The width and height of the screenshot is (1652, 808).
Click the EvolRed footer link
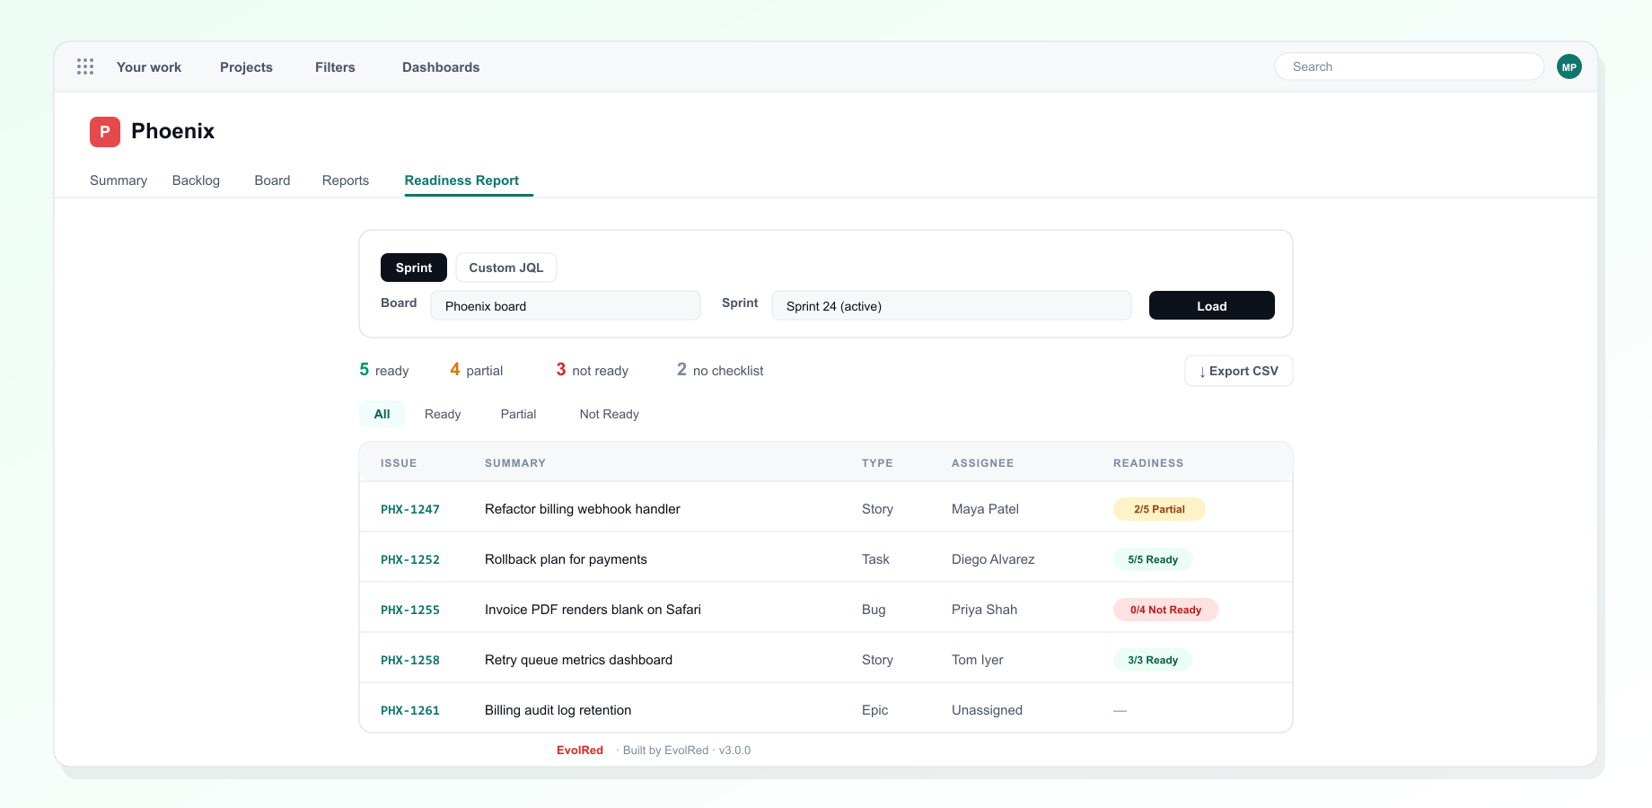(580, 751)
